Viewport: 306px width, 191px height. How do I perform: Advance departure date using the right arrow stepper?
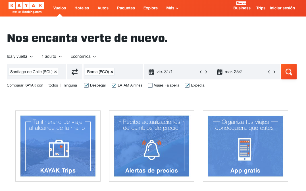[x=206, y=72]
